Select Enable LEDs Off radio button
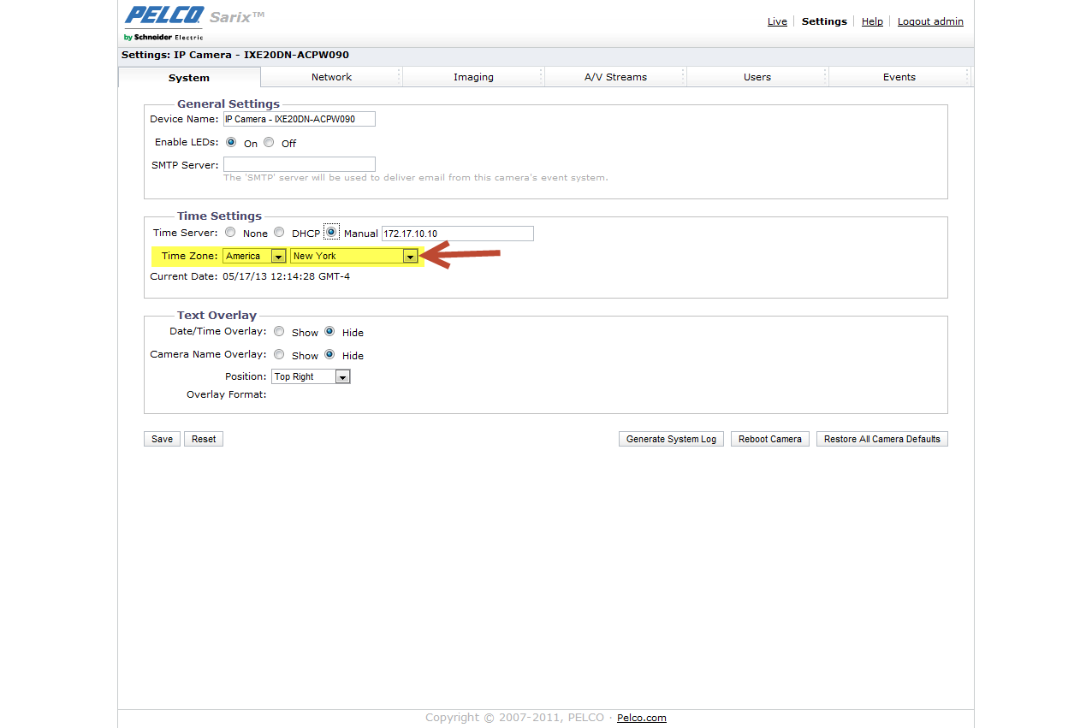1092x728 pixels. pos(269,143)
